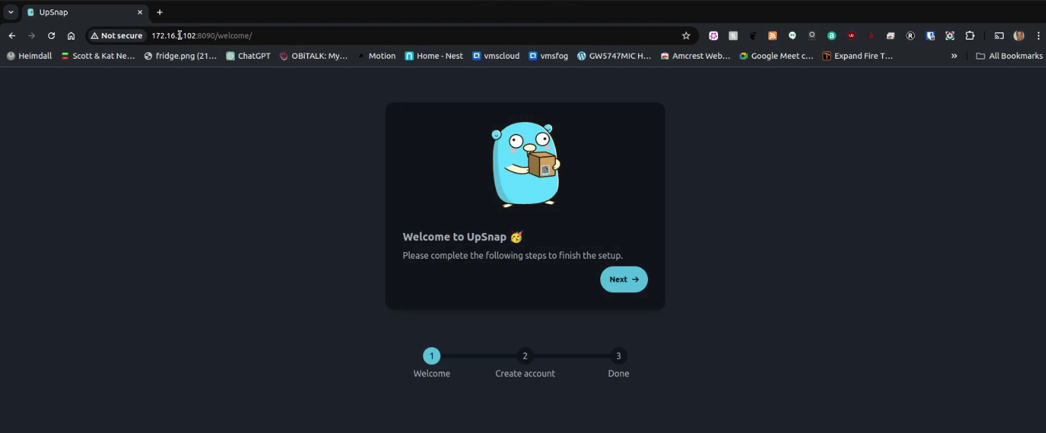Expand the hidden bookmarks overflow chevron
The height and width of the screenshot is (433, 1046).
tap(954, 56)
